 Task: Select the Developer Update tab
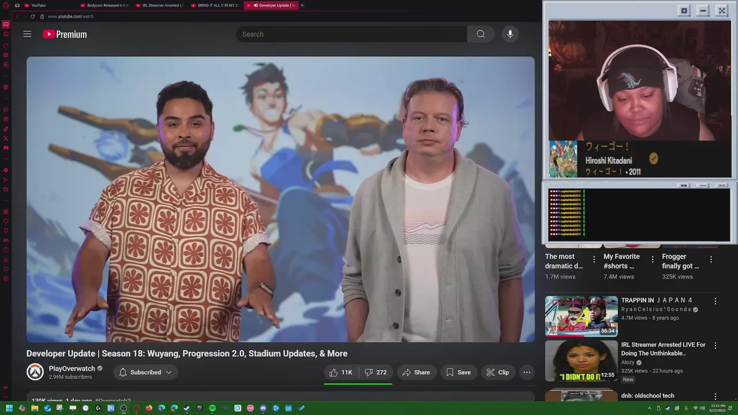271,5
